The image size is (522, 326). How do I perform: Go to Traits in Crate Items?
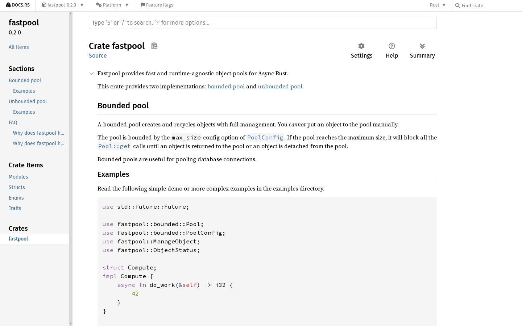(x=15, y=208)
